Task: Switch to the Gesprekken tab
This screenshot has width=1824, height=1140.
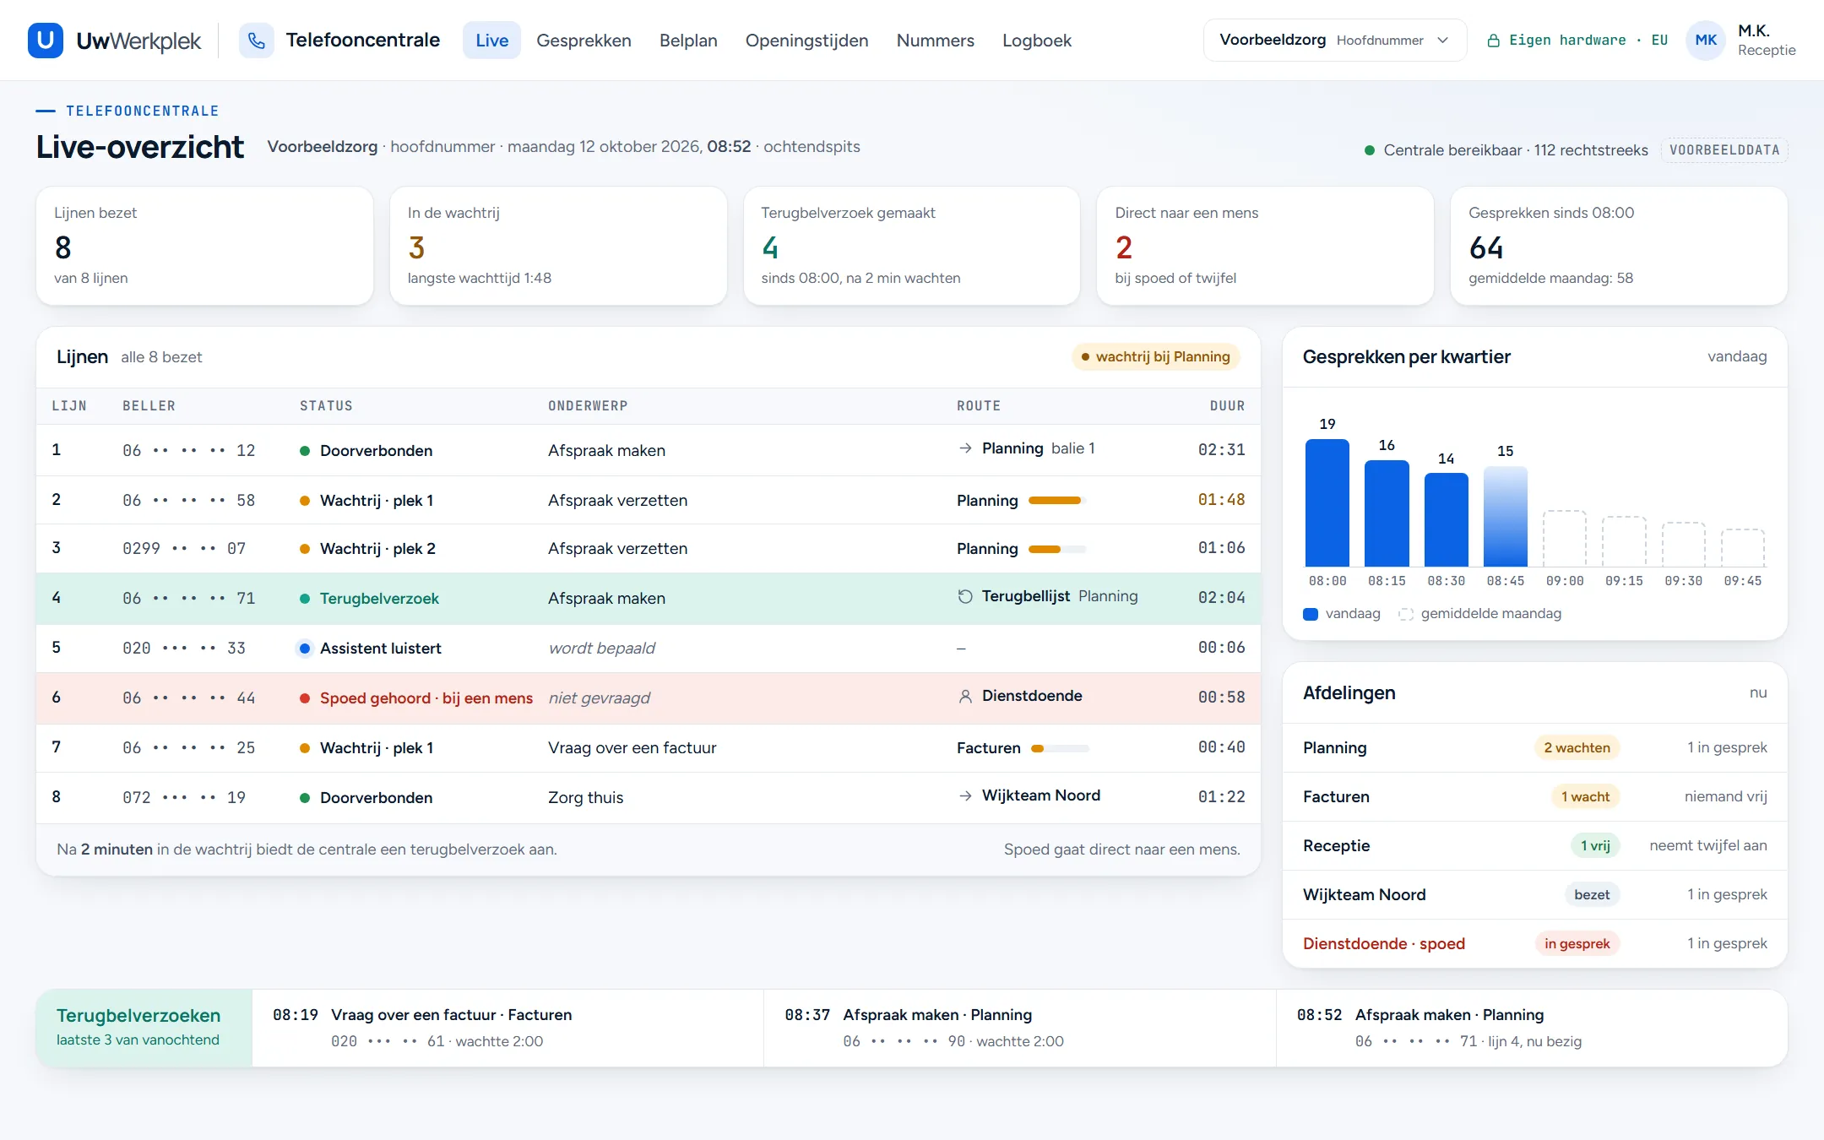Action: (x=584, y=41)
